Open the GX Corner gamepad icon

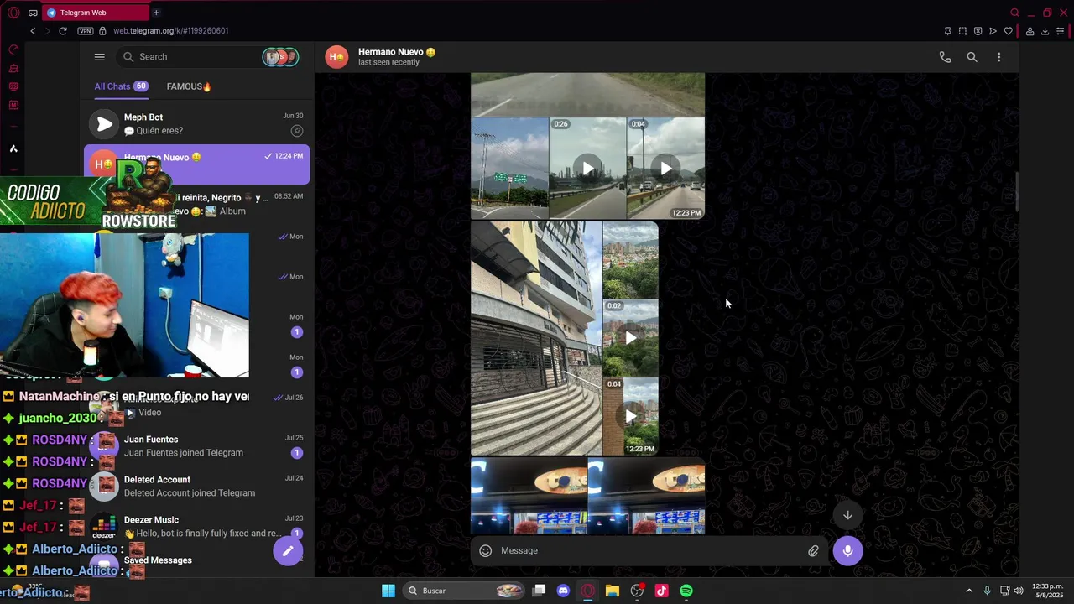[33, 13]
